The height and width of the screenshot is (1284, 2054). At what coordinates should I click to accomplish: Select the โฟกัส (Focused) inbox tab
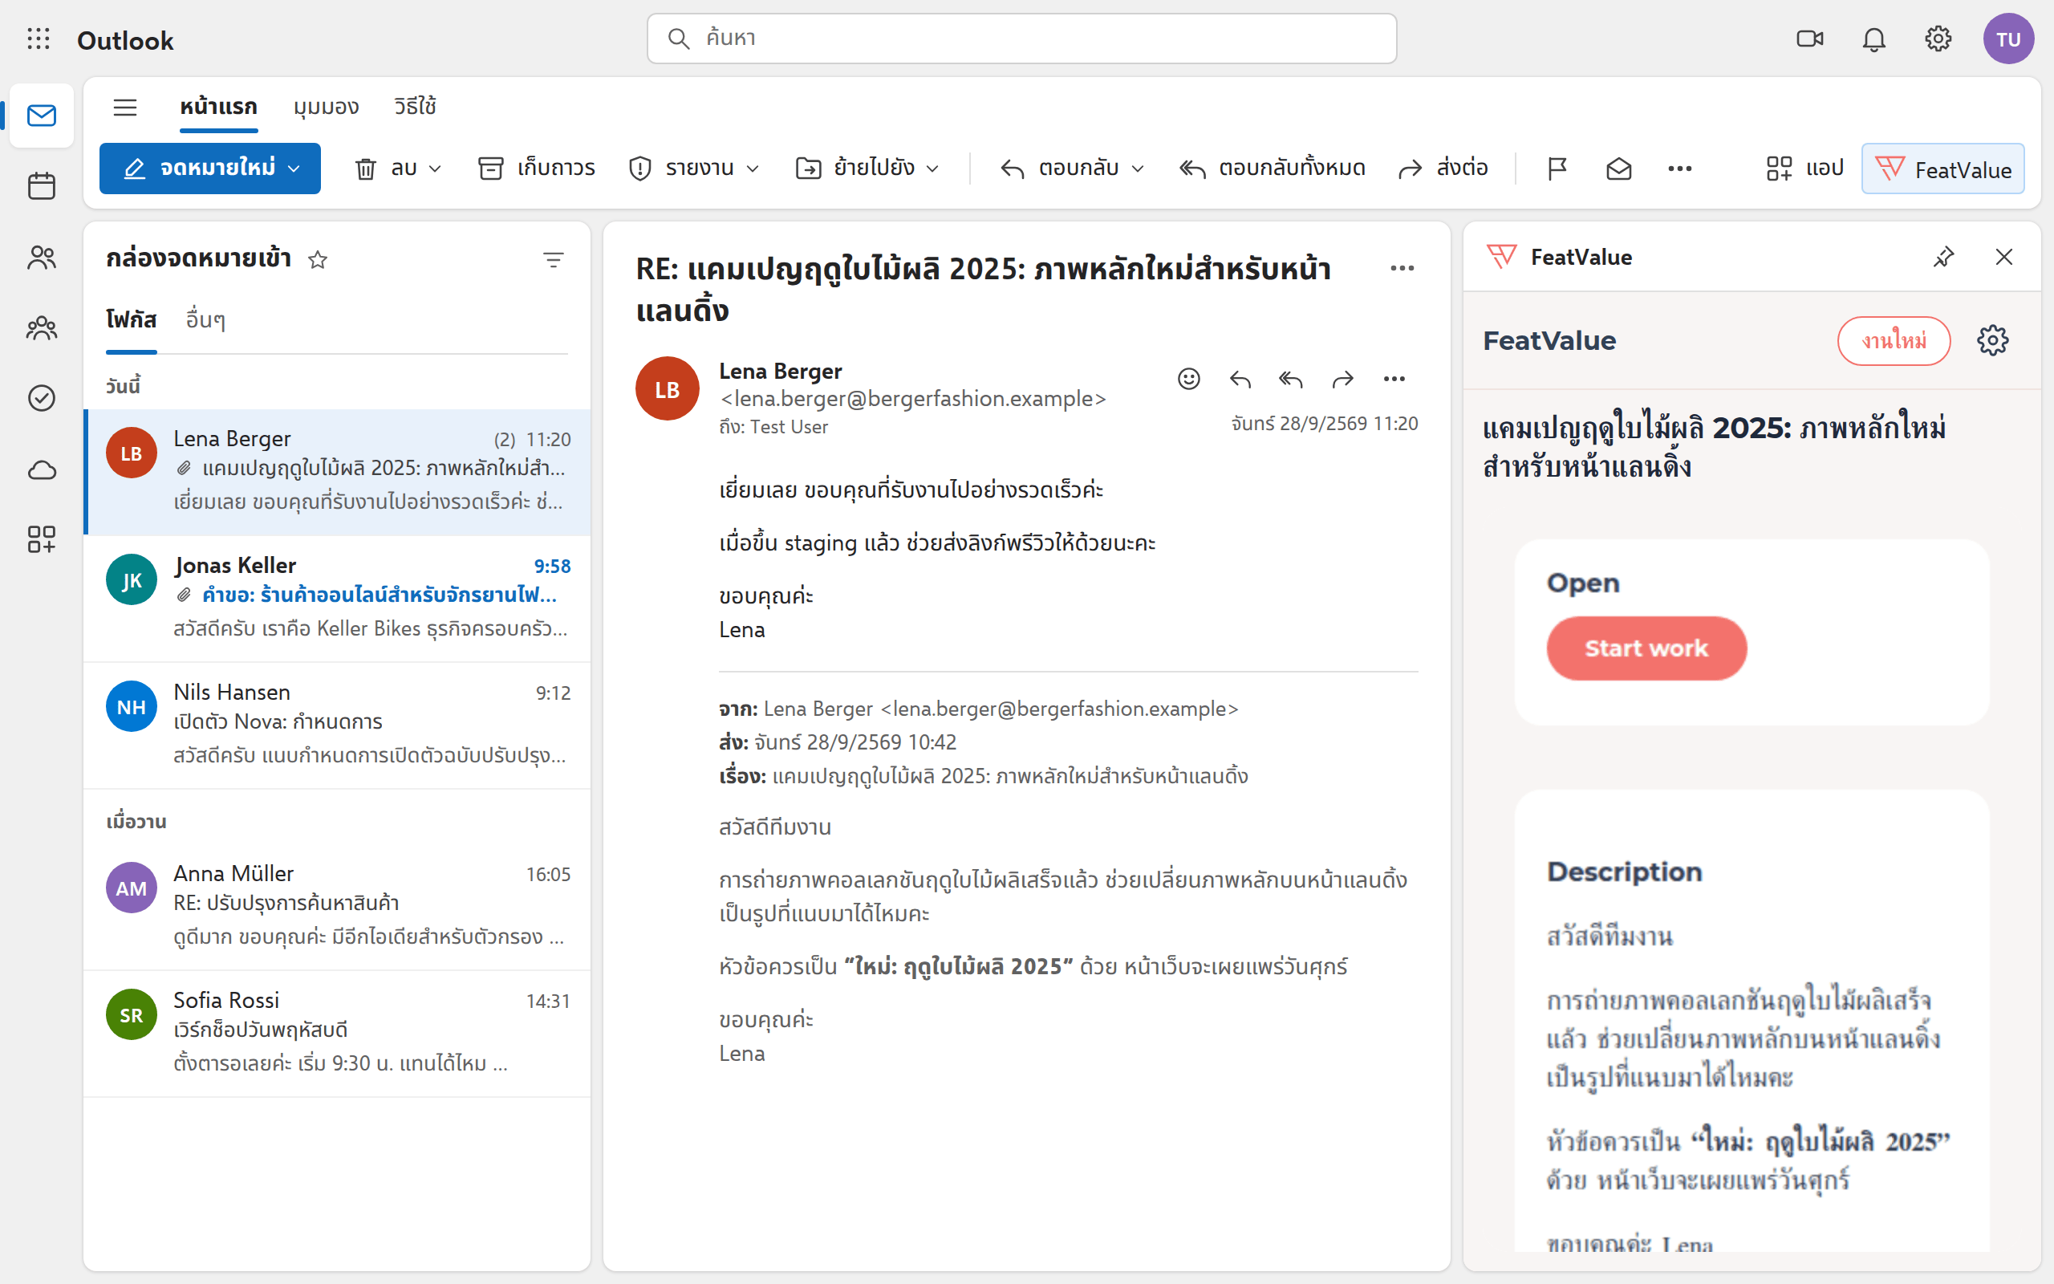coord(132,320)
